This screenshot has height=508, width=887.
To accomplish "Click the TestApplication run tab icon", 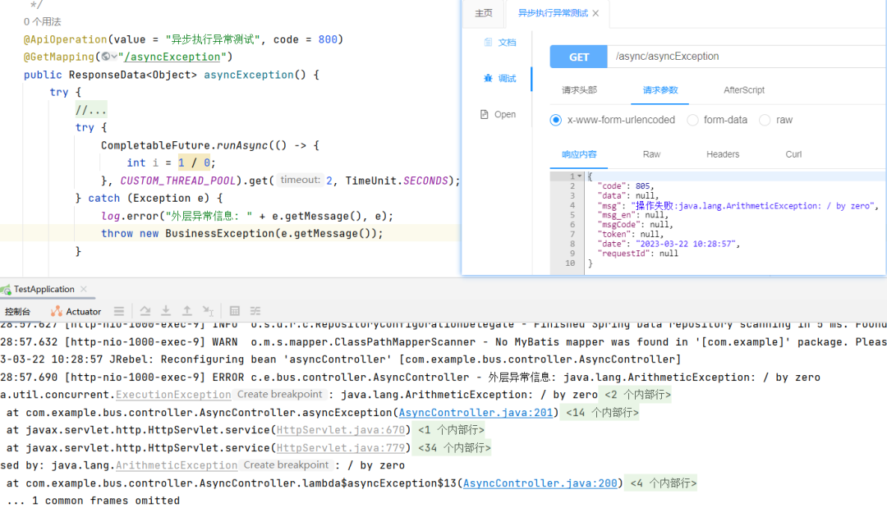I will coord(7,290).
